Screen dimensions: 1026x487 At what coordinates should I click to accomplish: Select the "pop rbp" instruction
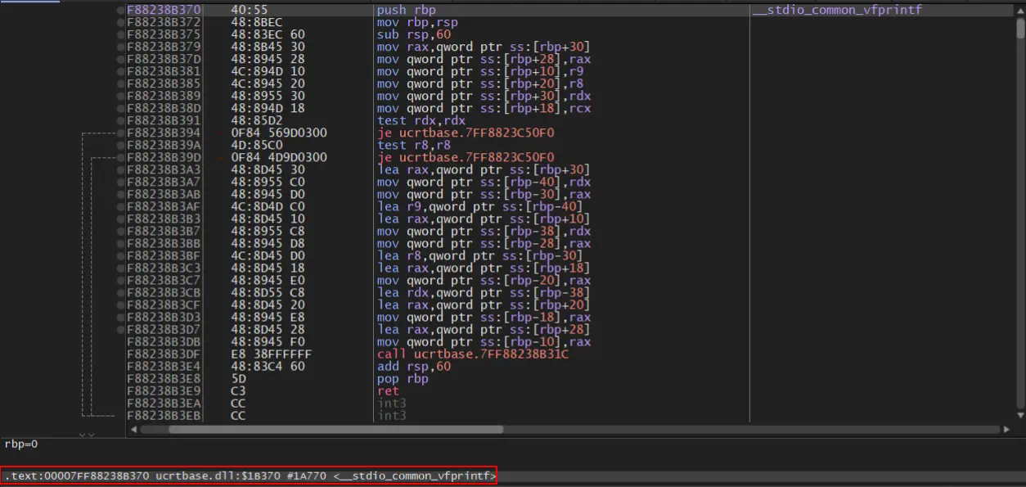coord(403,378)
